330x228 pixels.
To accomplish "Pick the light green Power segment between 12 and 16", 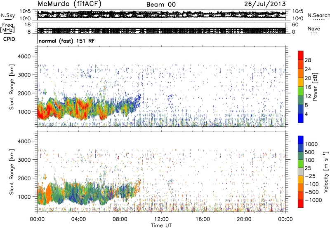I will (301, 91).
